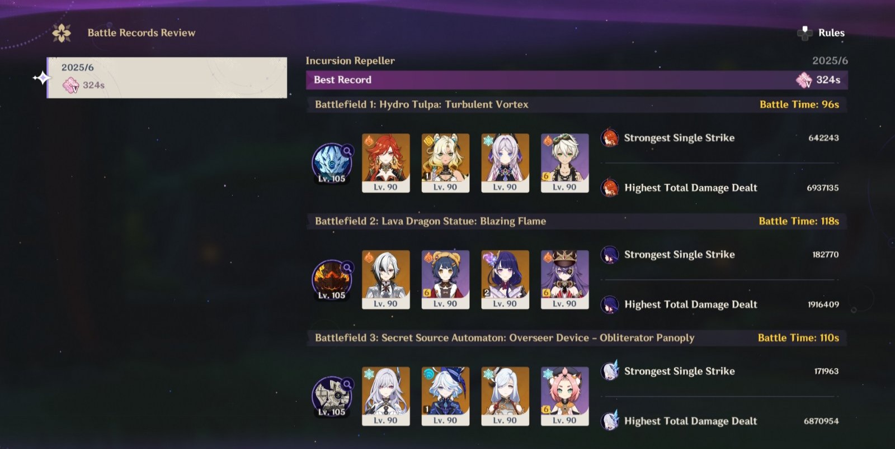
Task: Click the Best Record medal icon beside 324s
Action: (x=804, y=80)
